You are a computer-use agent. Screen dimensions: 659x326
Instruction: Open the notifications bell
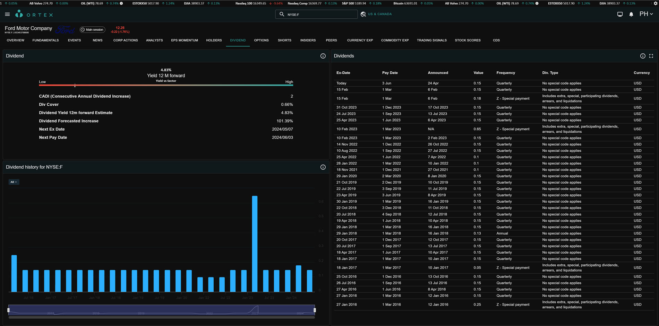631,14
